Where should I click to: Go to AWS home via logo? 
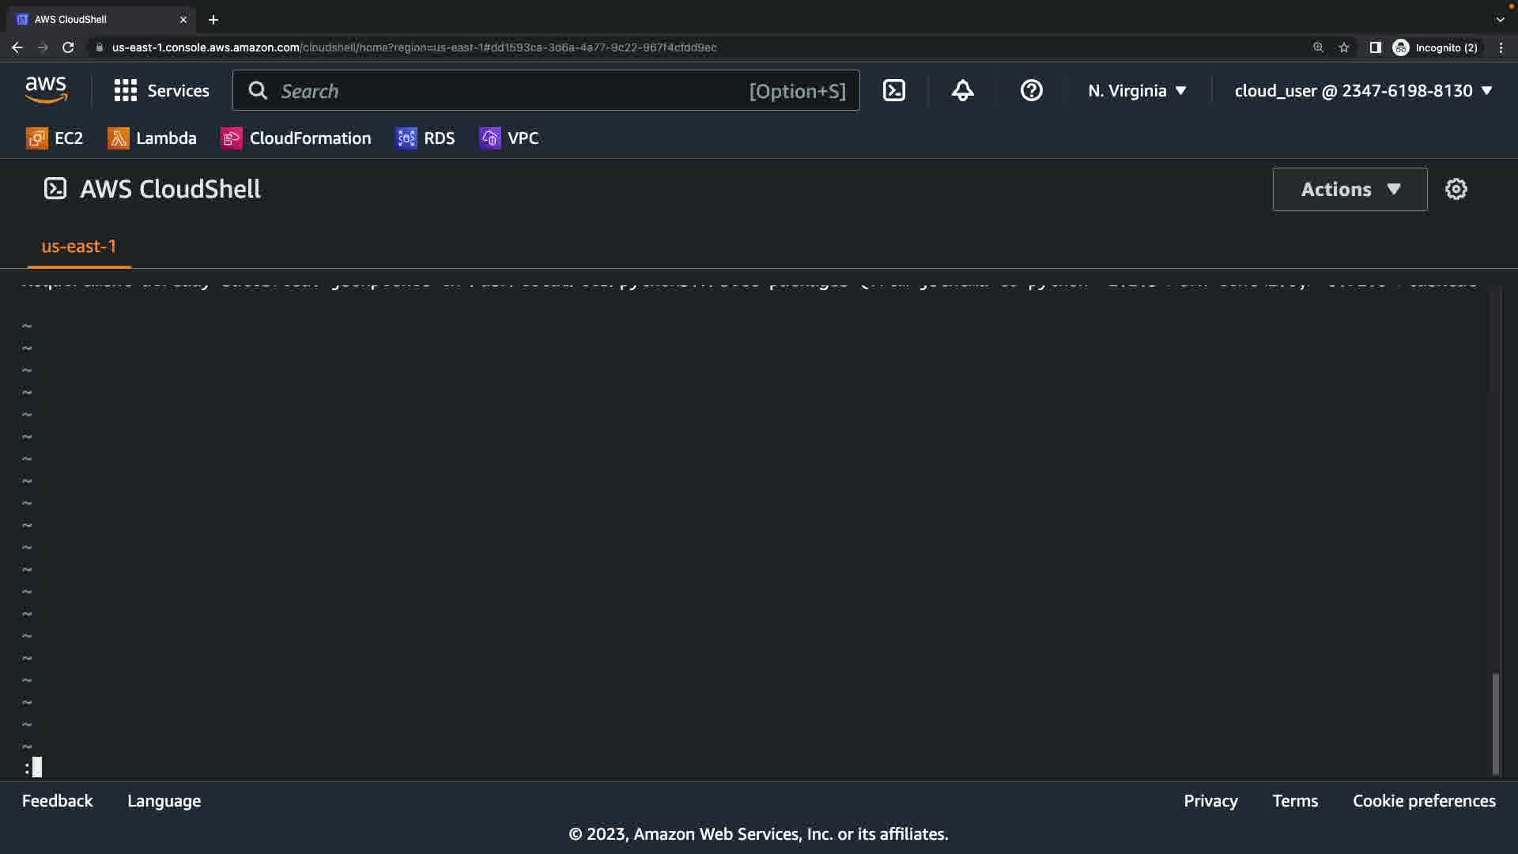pyautogui.click(x=46, y=90)
